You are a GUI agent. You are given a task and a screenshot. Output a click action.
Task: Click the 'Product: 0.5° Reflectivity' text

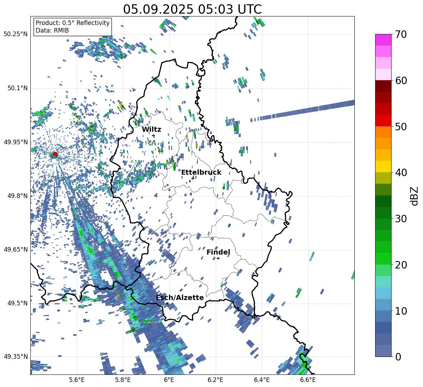[x=73, y=23]
